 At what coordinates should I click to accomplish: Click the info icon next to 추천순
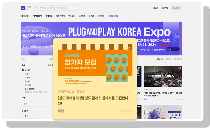point(162,59)
